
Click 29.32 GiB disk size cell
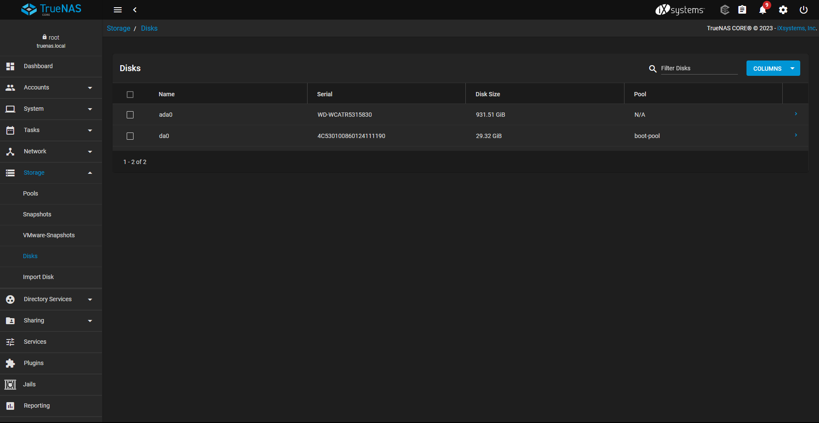point(489,136)
